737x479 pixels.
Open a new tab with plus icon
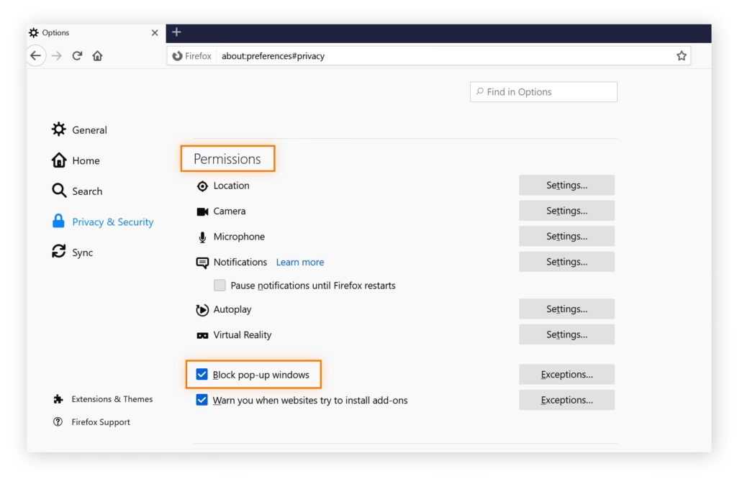point(176,32)
